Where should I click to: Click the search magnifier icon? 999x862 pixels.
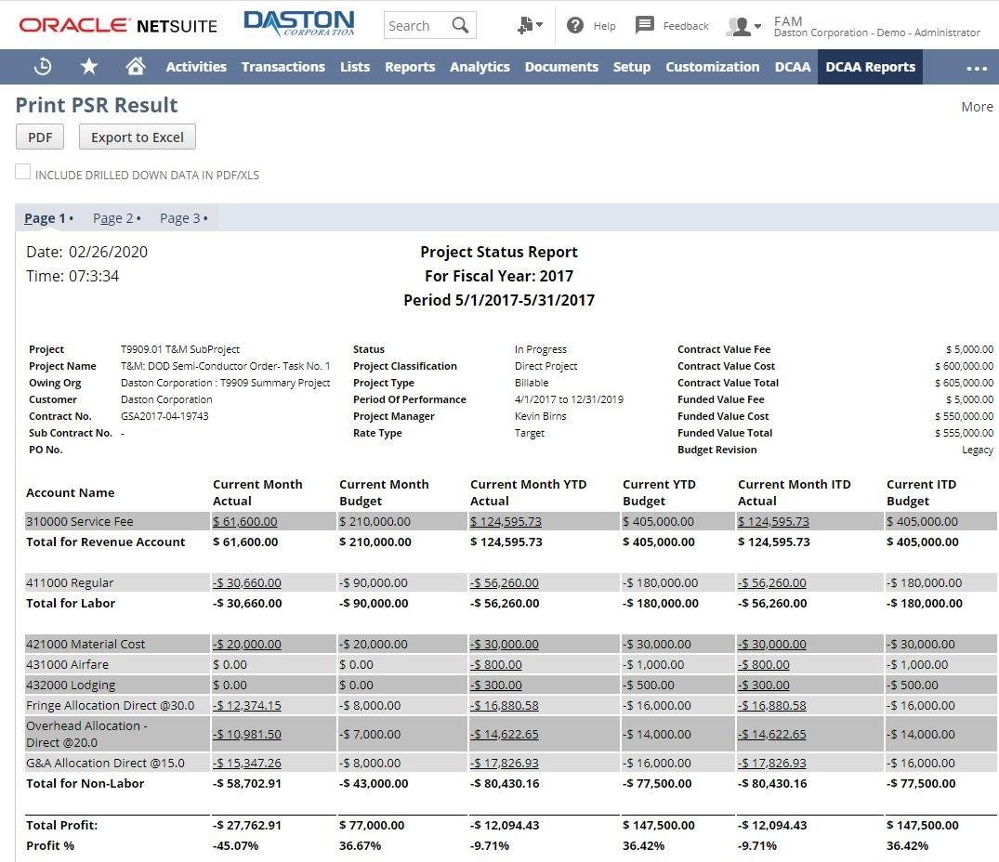[x=460, y=25]
